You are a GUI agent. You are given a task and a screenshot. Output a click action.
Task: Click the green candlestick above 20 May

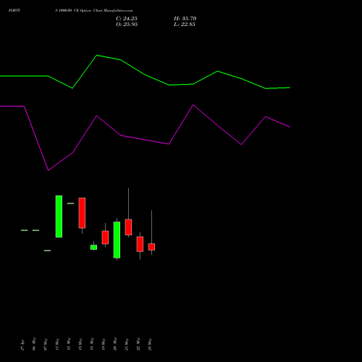coord(117,240)
